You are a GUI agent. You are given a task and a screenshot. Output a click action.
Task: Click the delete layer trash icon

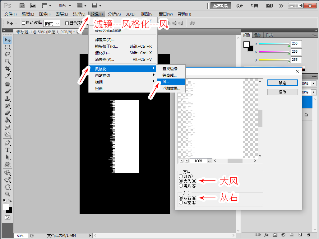tap(309, 235)
